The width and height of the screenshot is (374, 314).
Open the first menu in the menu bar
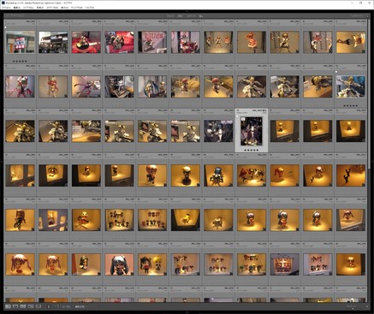[x=6, y=8]
